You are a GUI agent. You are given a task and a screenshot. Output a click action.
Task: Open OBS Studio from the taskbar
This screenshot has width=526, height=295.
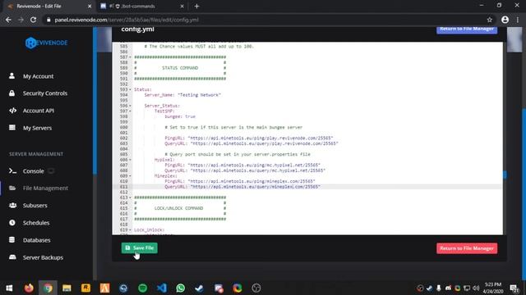(x=256, y=288)
